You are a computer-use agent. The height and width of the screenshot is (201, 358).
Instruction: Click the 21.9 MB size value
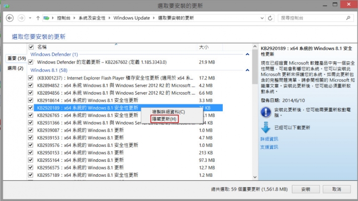pos(207,62)
